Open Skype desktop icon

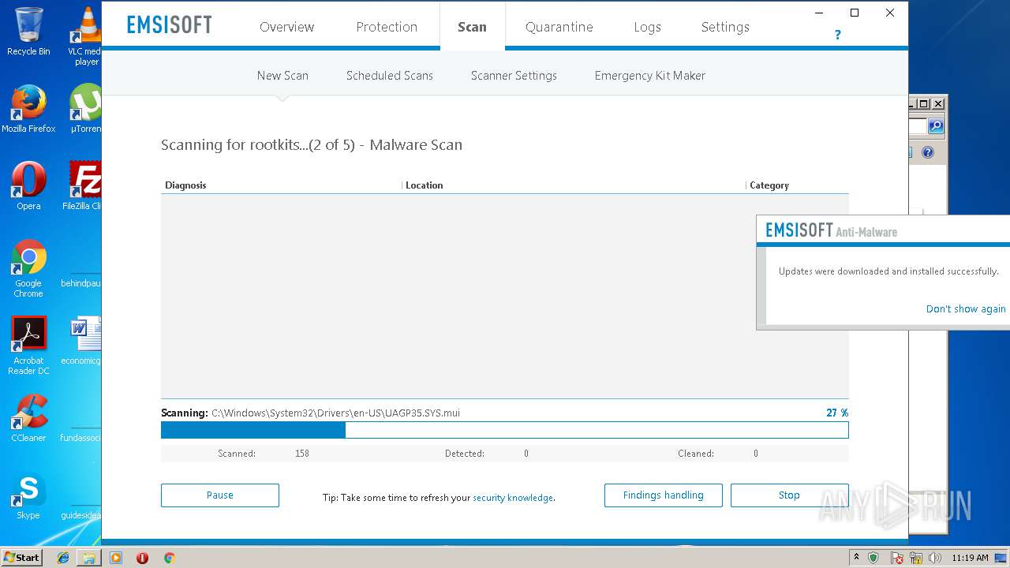click(x=28, y=495)
